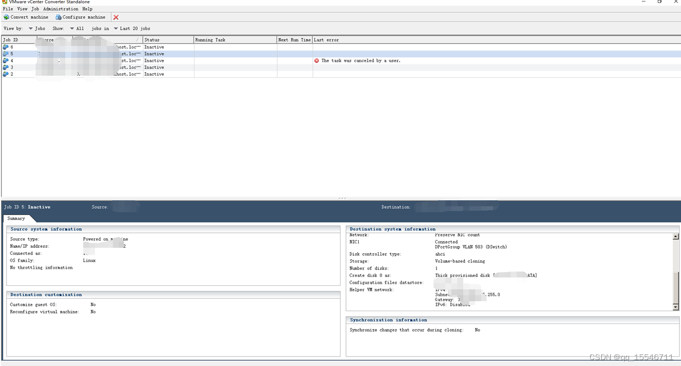Click scroll-down arrow in Destination system panel
This screenshot has height=366, width=681.
(x=676, y=307)
